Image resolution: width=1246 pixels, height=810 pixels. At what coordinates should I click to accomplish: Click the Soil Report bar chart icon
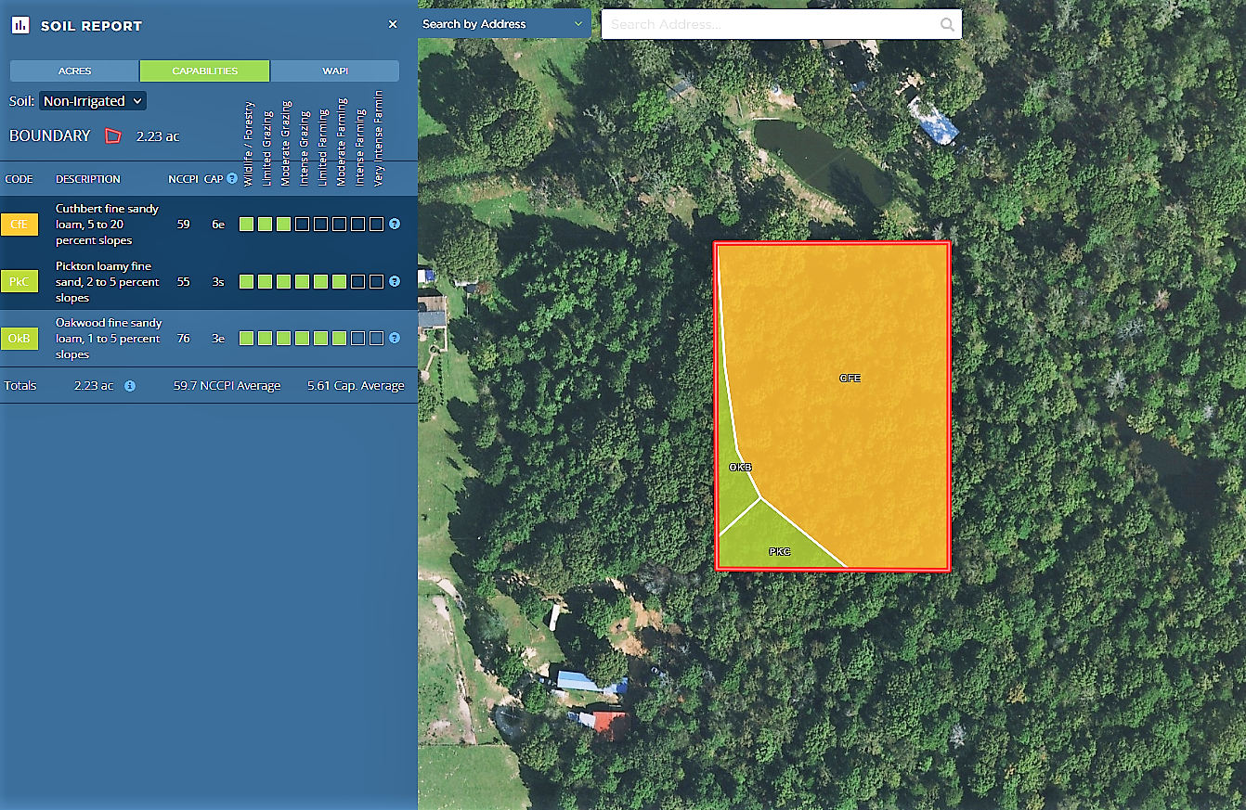(20, 25)
